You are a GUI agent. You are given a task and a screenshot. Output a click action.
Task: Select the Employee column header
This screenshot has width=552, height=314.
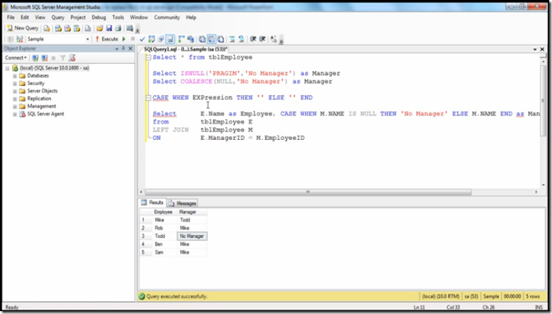[x=163, y=212]
